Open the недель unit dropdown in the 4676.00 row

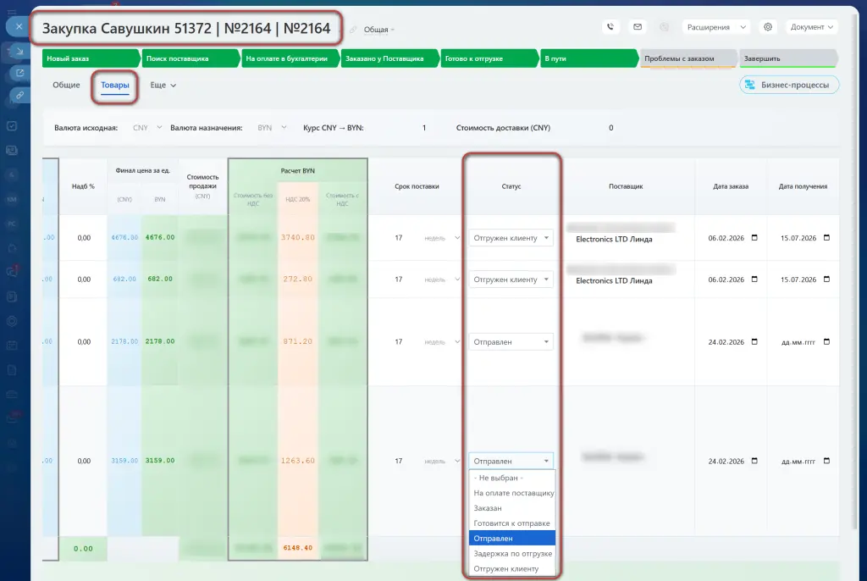coord(441,238)
